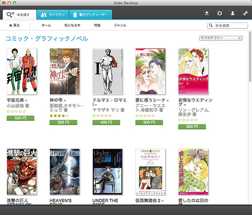Click the 仮面舞踏会 2 title link
The height and width of the screenshot is (215, 252).
point(148,200)
